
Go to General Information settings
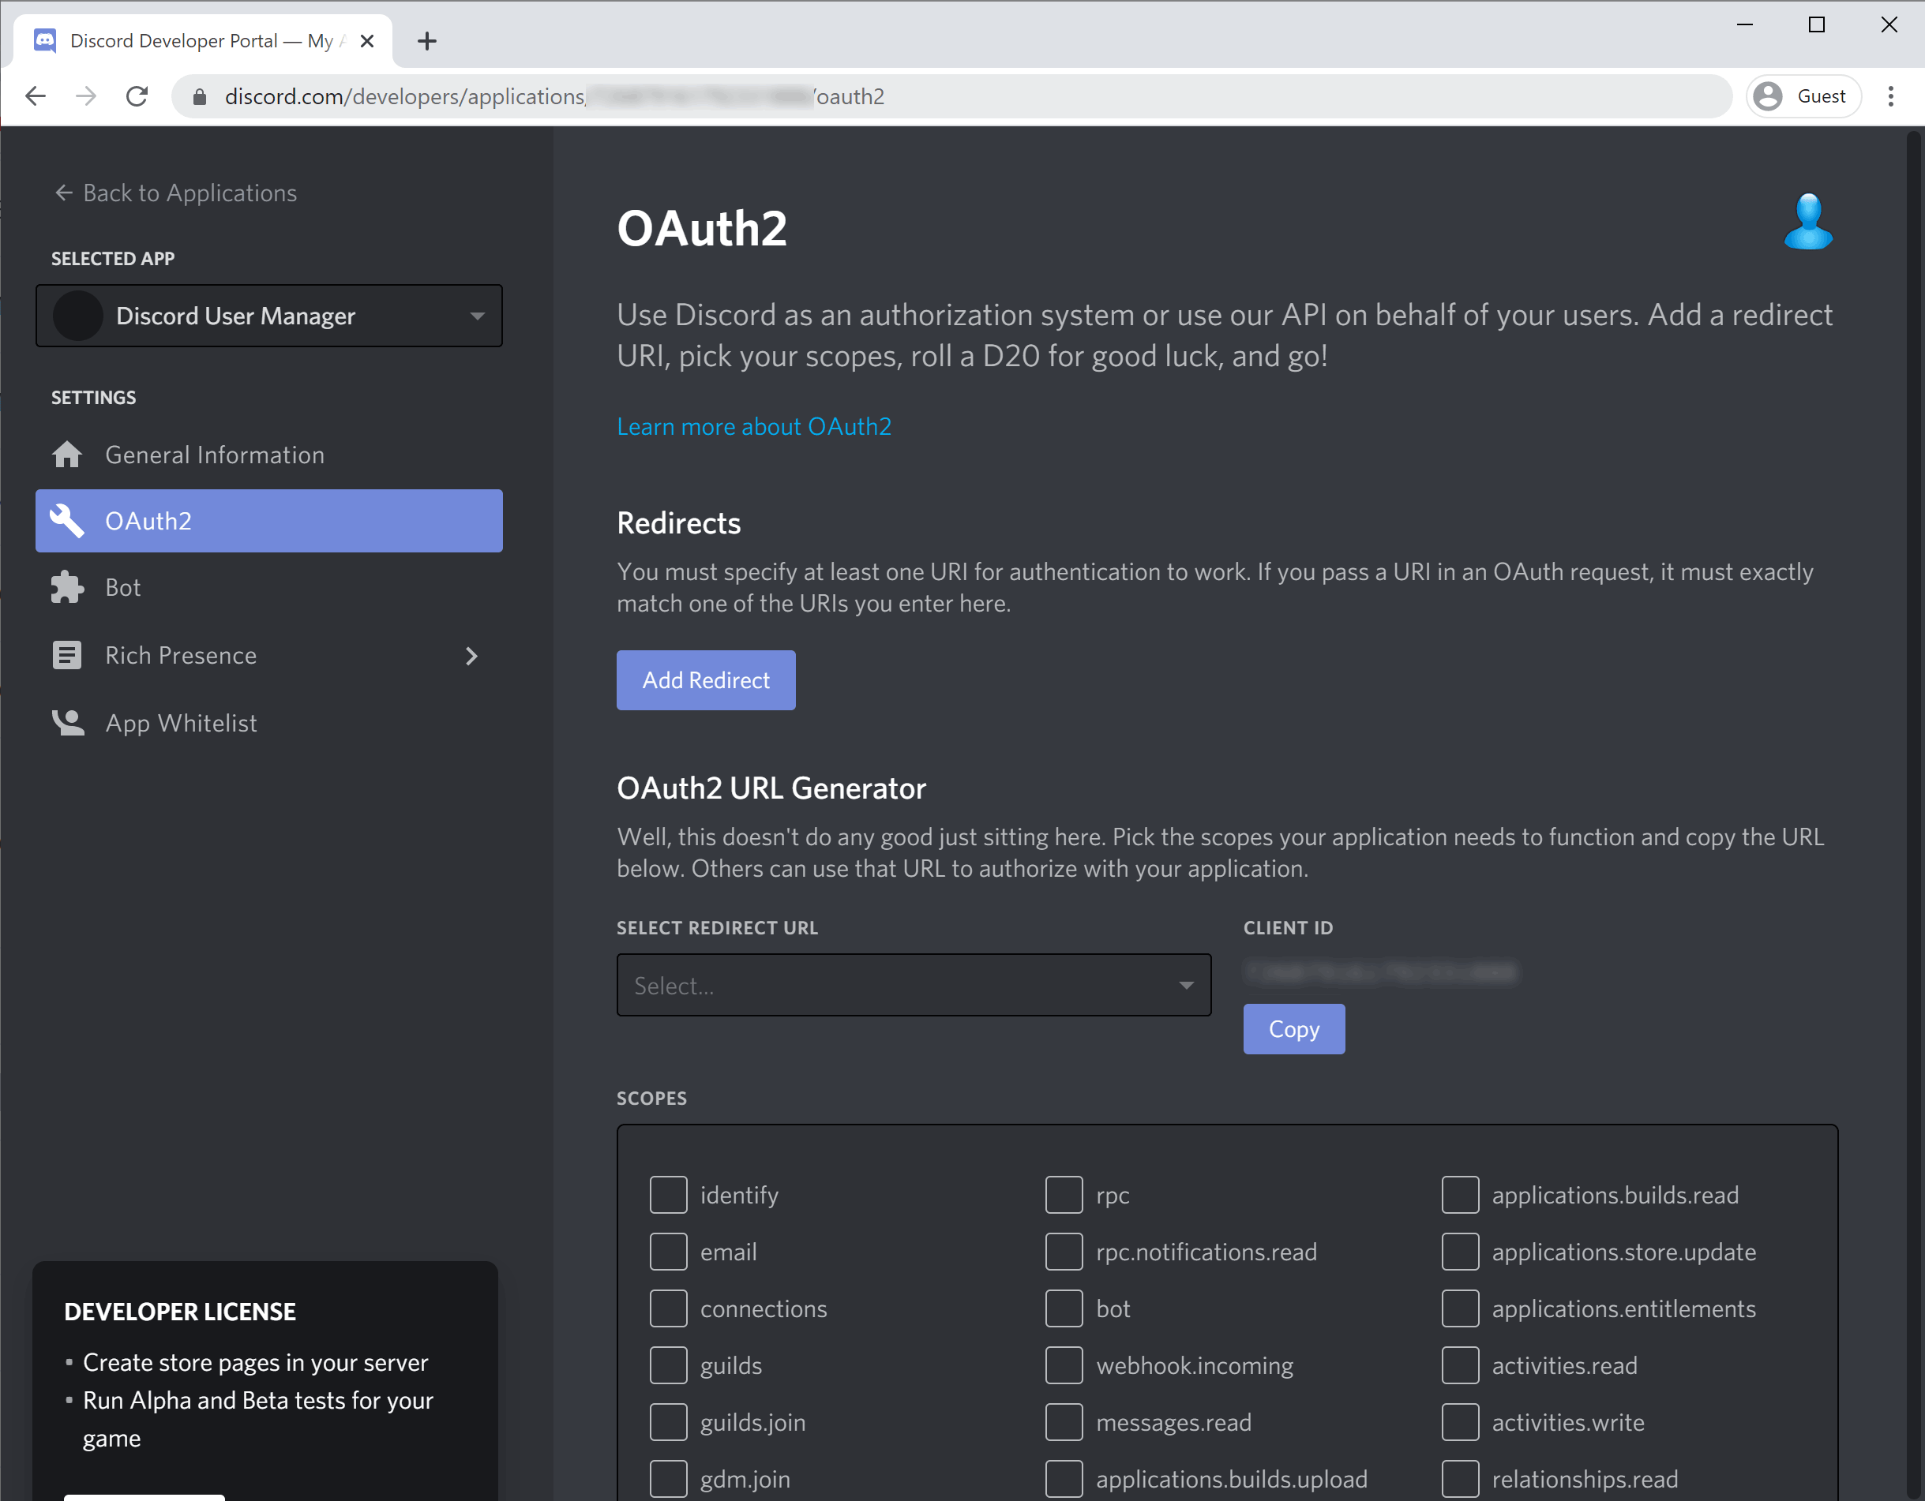pos(214,455)
